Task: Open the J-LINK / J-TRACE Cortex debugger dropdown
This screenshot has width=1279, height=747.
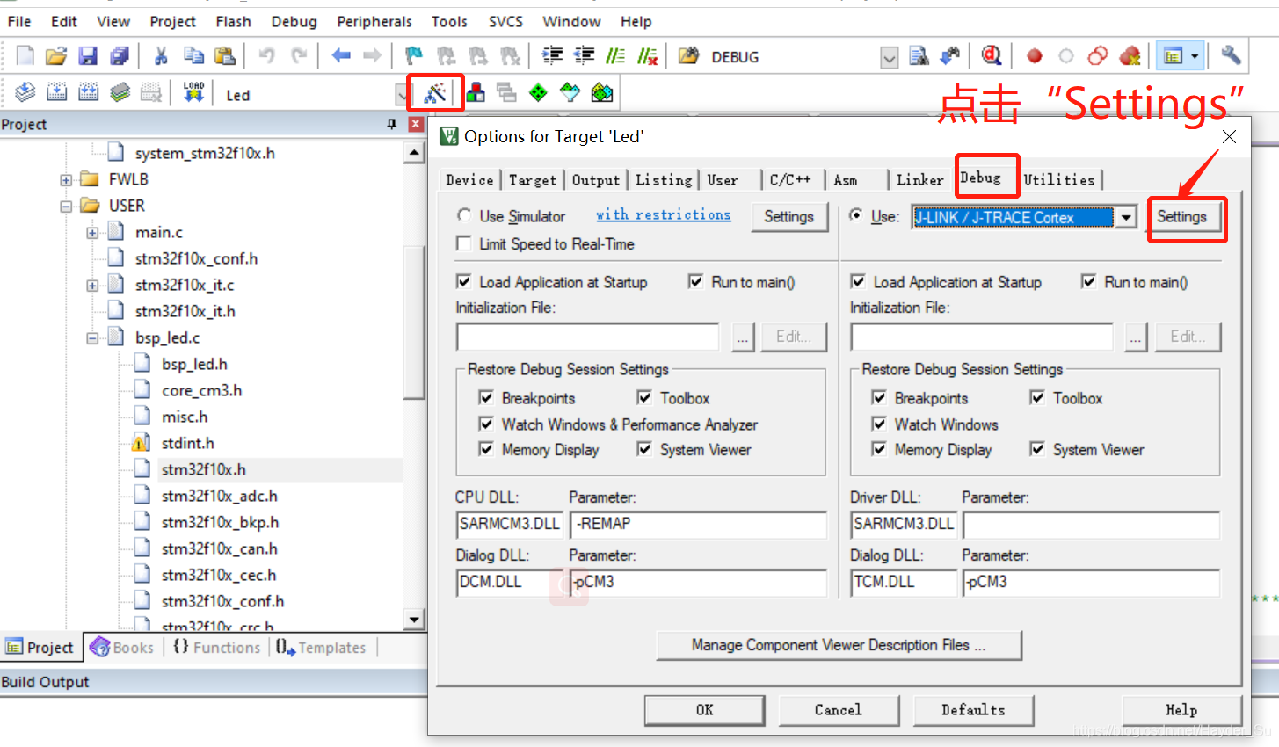Action: (x=1126, y=217)
